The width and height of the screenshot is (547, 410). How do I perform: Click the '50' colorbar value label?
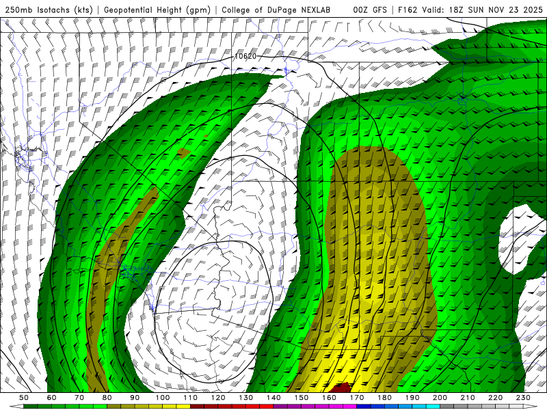24,398
